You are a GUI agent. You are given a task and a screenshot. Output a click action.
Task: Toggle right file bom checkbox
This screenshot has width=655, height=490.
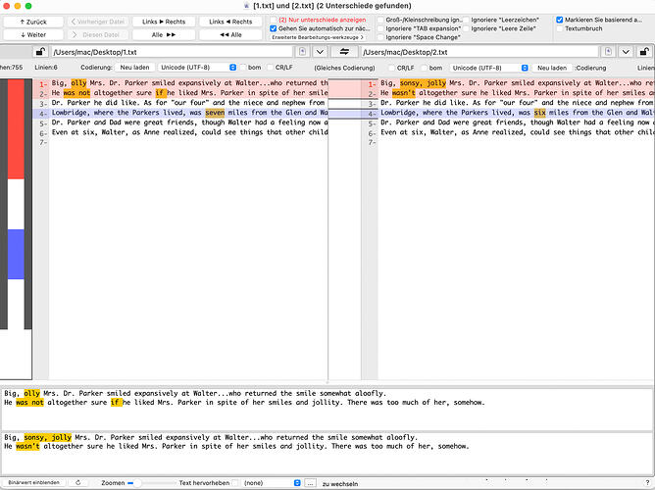424,68
